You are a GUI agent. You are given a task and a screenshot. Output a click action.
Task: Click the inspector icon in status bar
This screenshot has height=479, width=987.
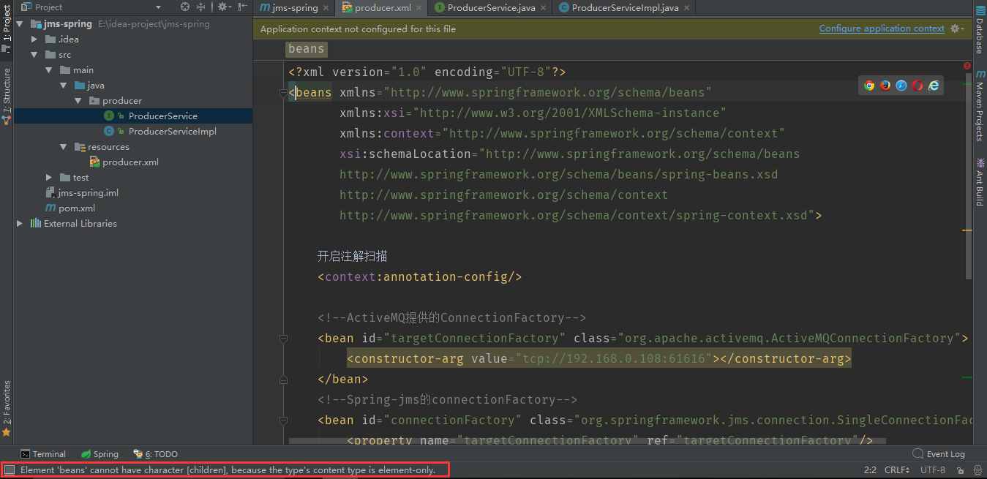(x=977, y=470)
